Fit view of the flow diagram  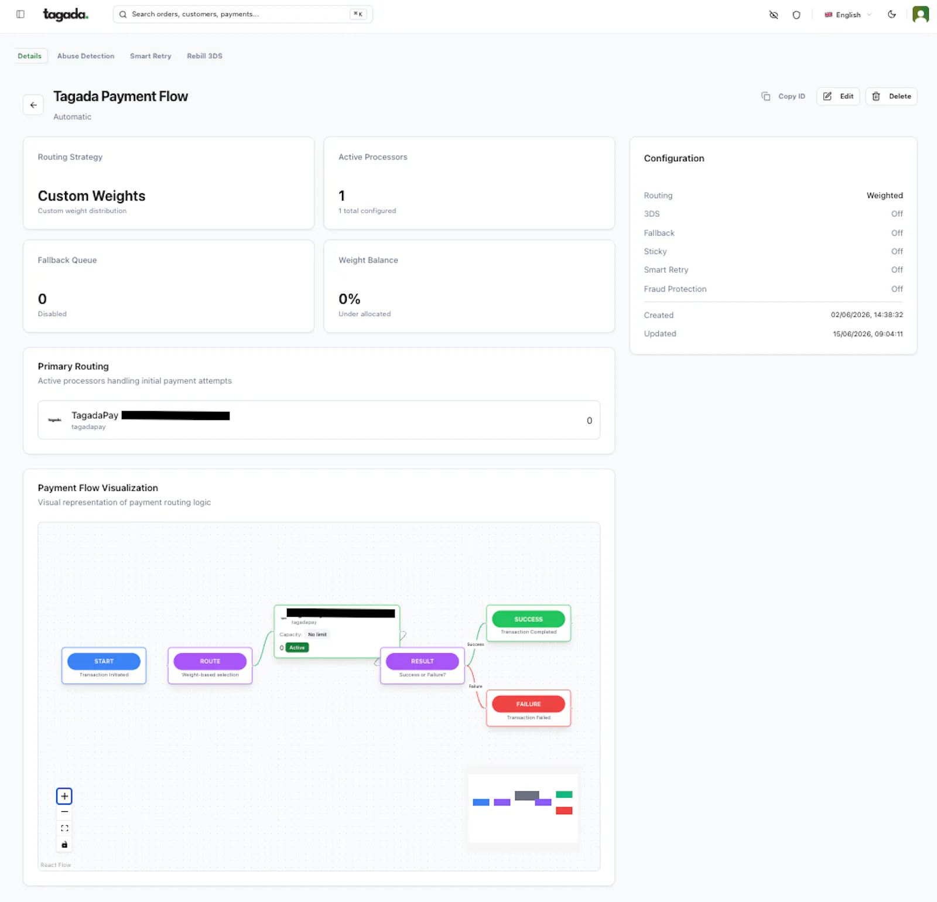pos(64,828)
